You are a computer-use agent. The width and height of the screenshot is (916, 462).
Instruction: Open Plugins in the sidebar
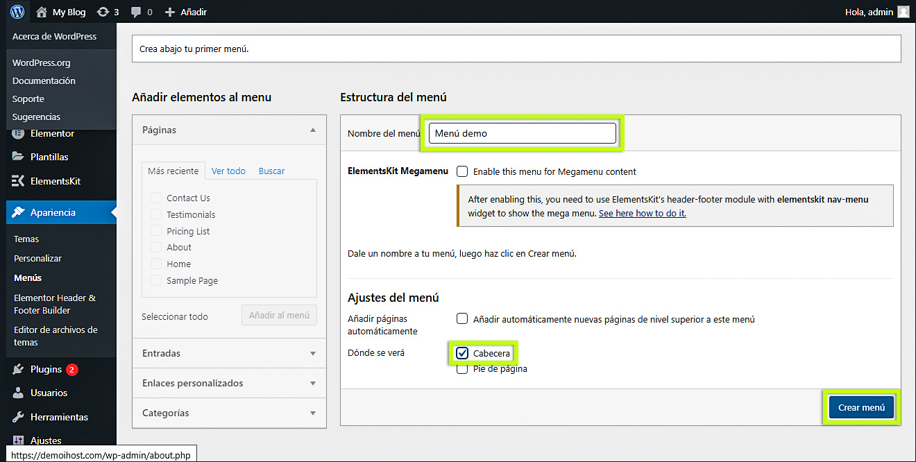(x=46, y=369)
